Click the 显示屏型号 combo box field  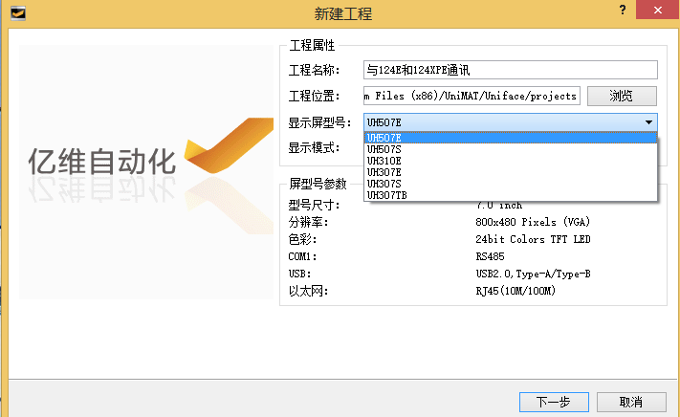(501, 122)
